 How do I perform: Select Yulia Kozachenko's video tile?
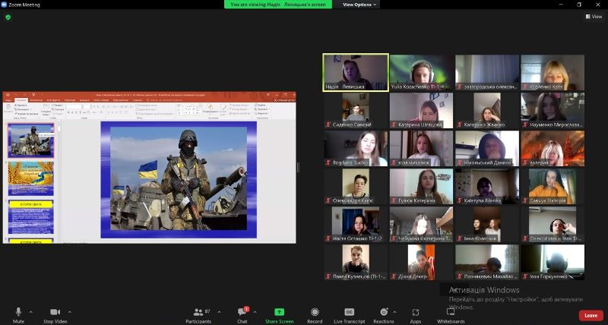[421, 72]
